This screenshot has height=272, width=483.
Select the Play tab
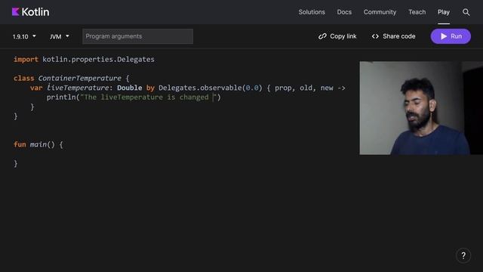point(444,12)
